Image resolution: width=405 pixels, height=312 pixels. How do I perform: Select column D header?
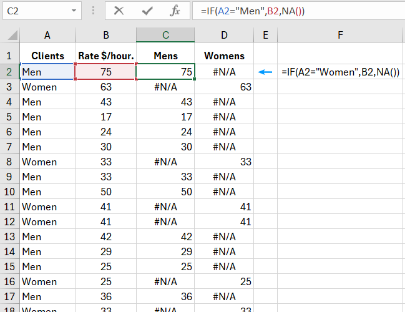click(224, 35)
